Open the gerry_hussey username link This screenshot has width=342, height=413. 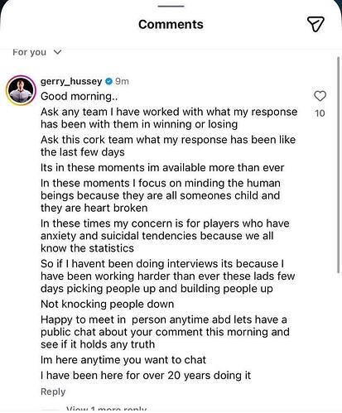pyautogui.click(x=71, y=81)
